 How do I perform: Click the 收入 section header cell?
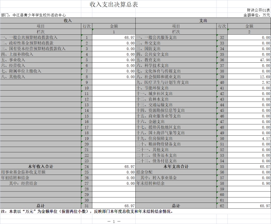point(68,21)
